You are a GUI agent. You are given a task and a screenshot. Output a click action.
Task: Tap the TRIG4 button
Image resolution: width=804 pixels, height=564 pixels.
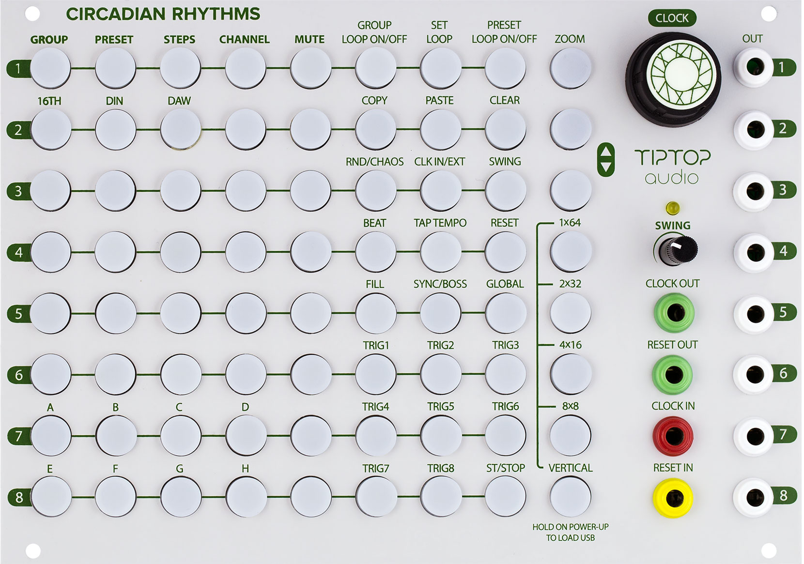coord(375,436)
